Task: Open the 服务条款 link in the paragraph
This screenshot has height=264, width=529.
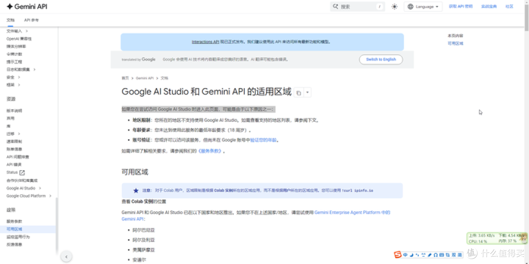Action: pyautogui.click(x=210, y=151)
